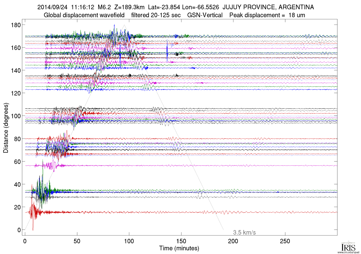Click the IRIS logo
The height and width of the screenshot is (254, 361).
[x=348, y=247]
